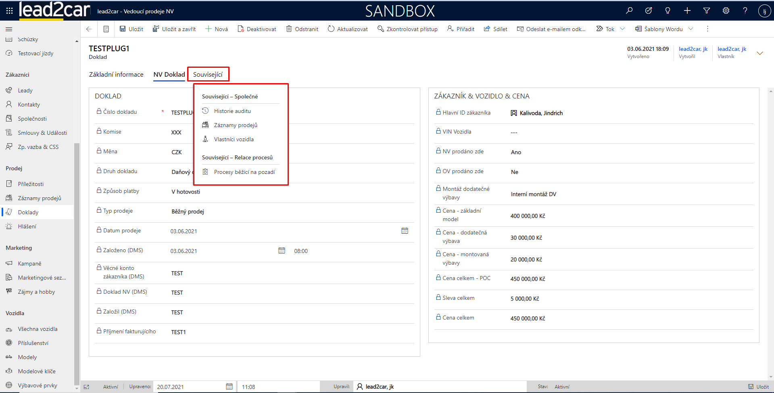Click the search magnifier icon in header
Screen dimensions: 774x393
tap(629, 11)
